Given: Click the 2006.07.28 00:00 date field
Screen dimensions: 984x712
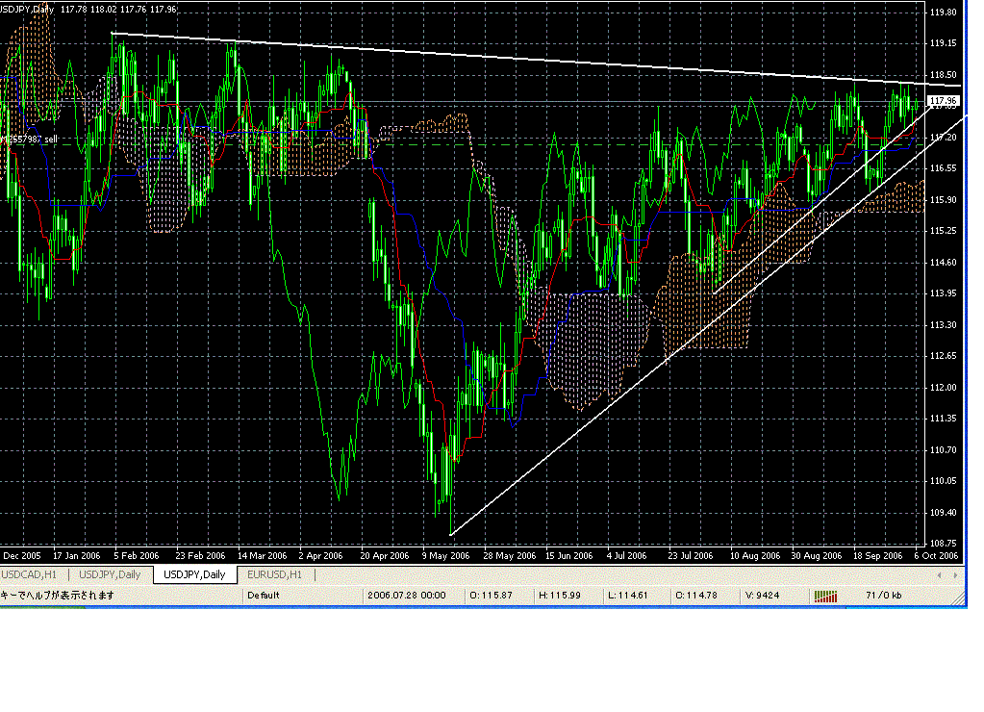Looking at the screenshot, I should (x=408, y=596).
